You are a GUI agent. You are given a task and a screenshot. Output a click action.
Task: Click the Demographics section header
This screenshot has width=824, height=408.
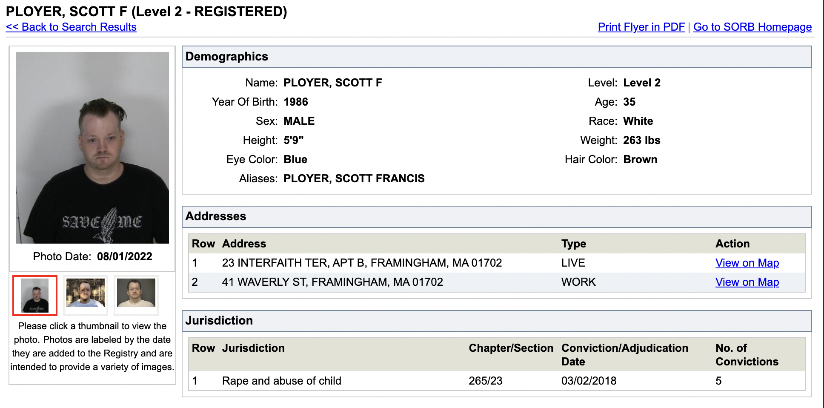(x=227, y=57)
